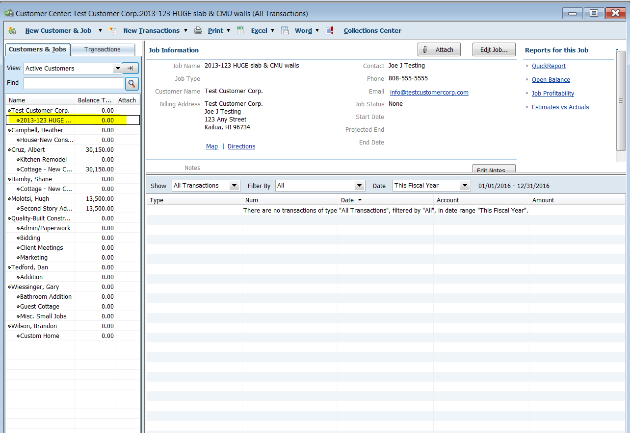Click the info@testcustomercorp.com email link
The image size is (630, 433).
[x=429, y=93]
